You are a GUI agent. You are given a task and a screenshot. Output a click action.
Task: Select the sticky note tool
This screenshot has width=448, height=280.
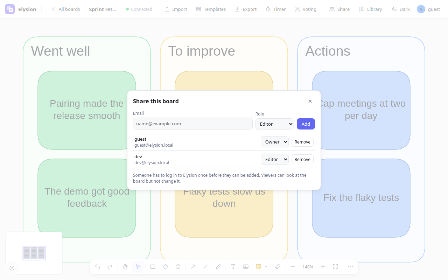click(x=258, y=267)
